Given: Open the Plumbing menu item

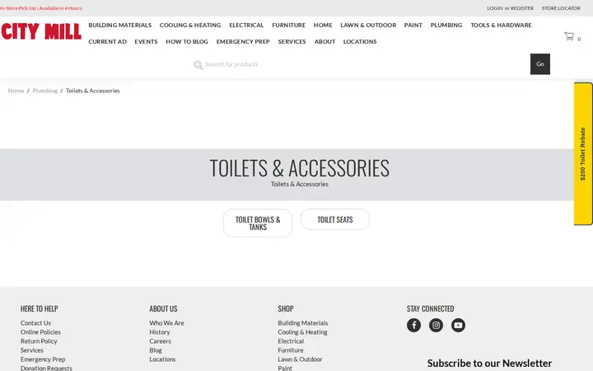Looking at the screenshot, I should tap(446, 25).
